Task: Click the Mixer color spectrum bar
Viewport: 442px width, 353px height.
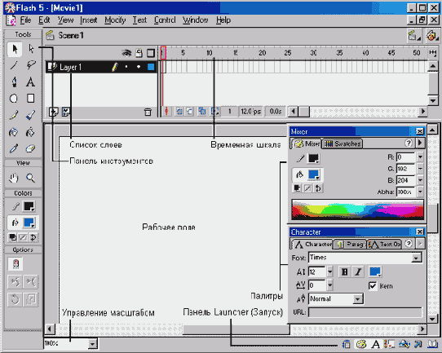Action: pyautogui.click(x=357, y=210)
